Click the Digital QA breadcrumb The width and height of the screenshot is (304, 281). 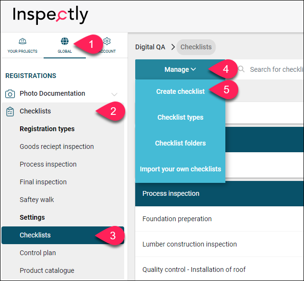(x=150, y=47)
